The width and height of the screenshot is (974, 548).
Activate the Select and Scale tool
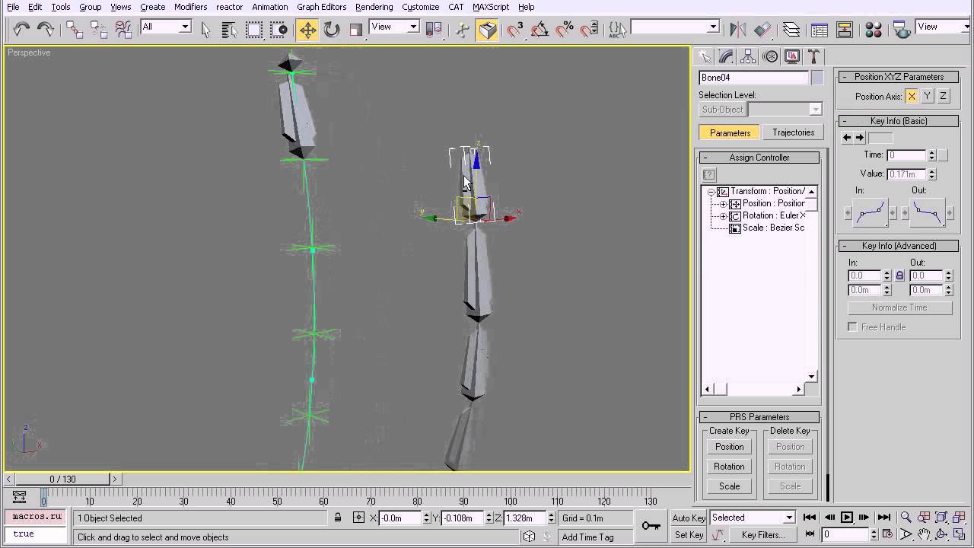(355, 30)
